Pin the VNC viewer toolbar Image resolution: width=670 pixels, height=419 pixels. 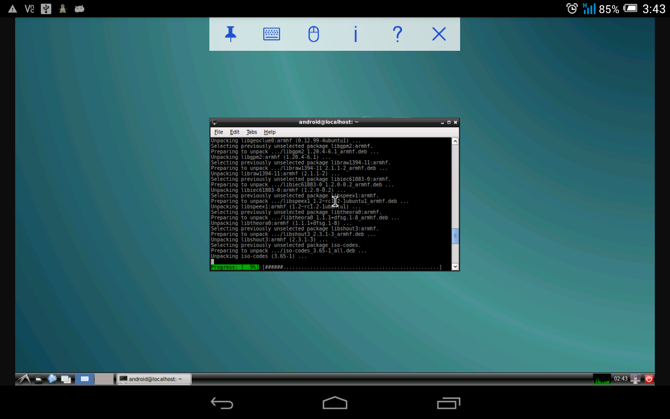tap(230, 35)
